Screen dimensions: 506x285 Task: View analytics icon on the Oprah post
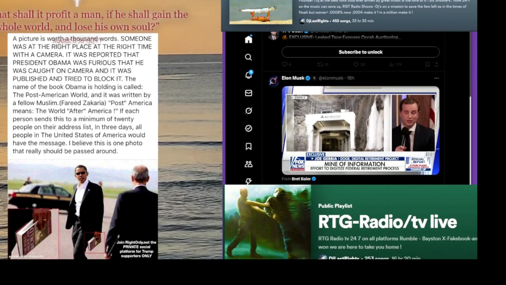(391, 64)
